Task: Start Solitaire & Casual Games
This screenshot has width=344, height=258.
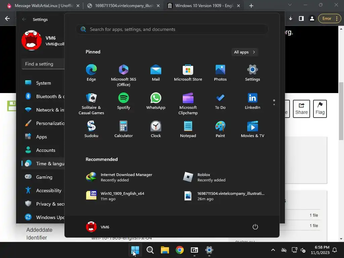Action: 91,103
